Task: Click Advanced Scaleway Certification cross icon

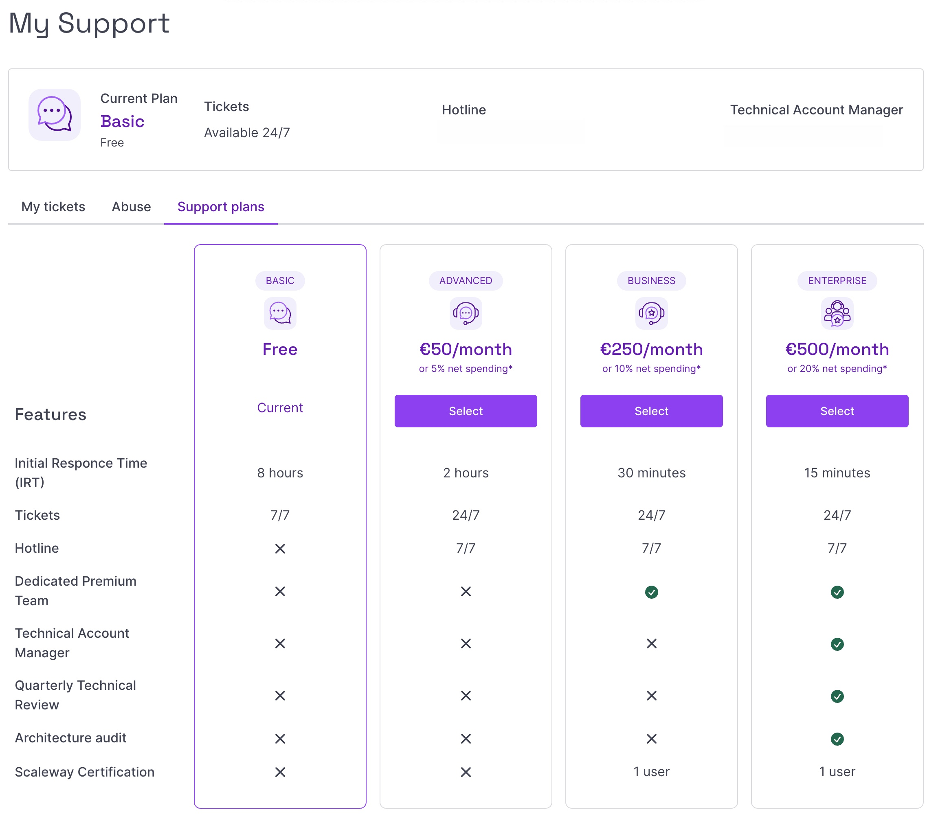Action: [465, 772]
